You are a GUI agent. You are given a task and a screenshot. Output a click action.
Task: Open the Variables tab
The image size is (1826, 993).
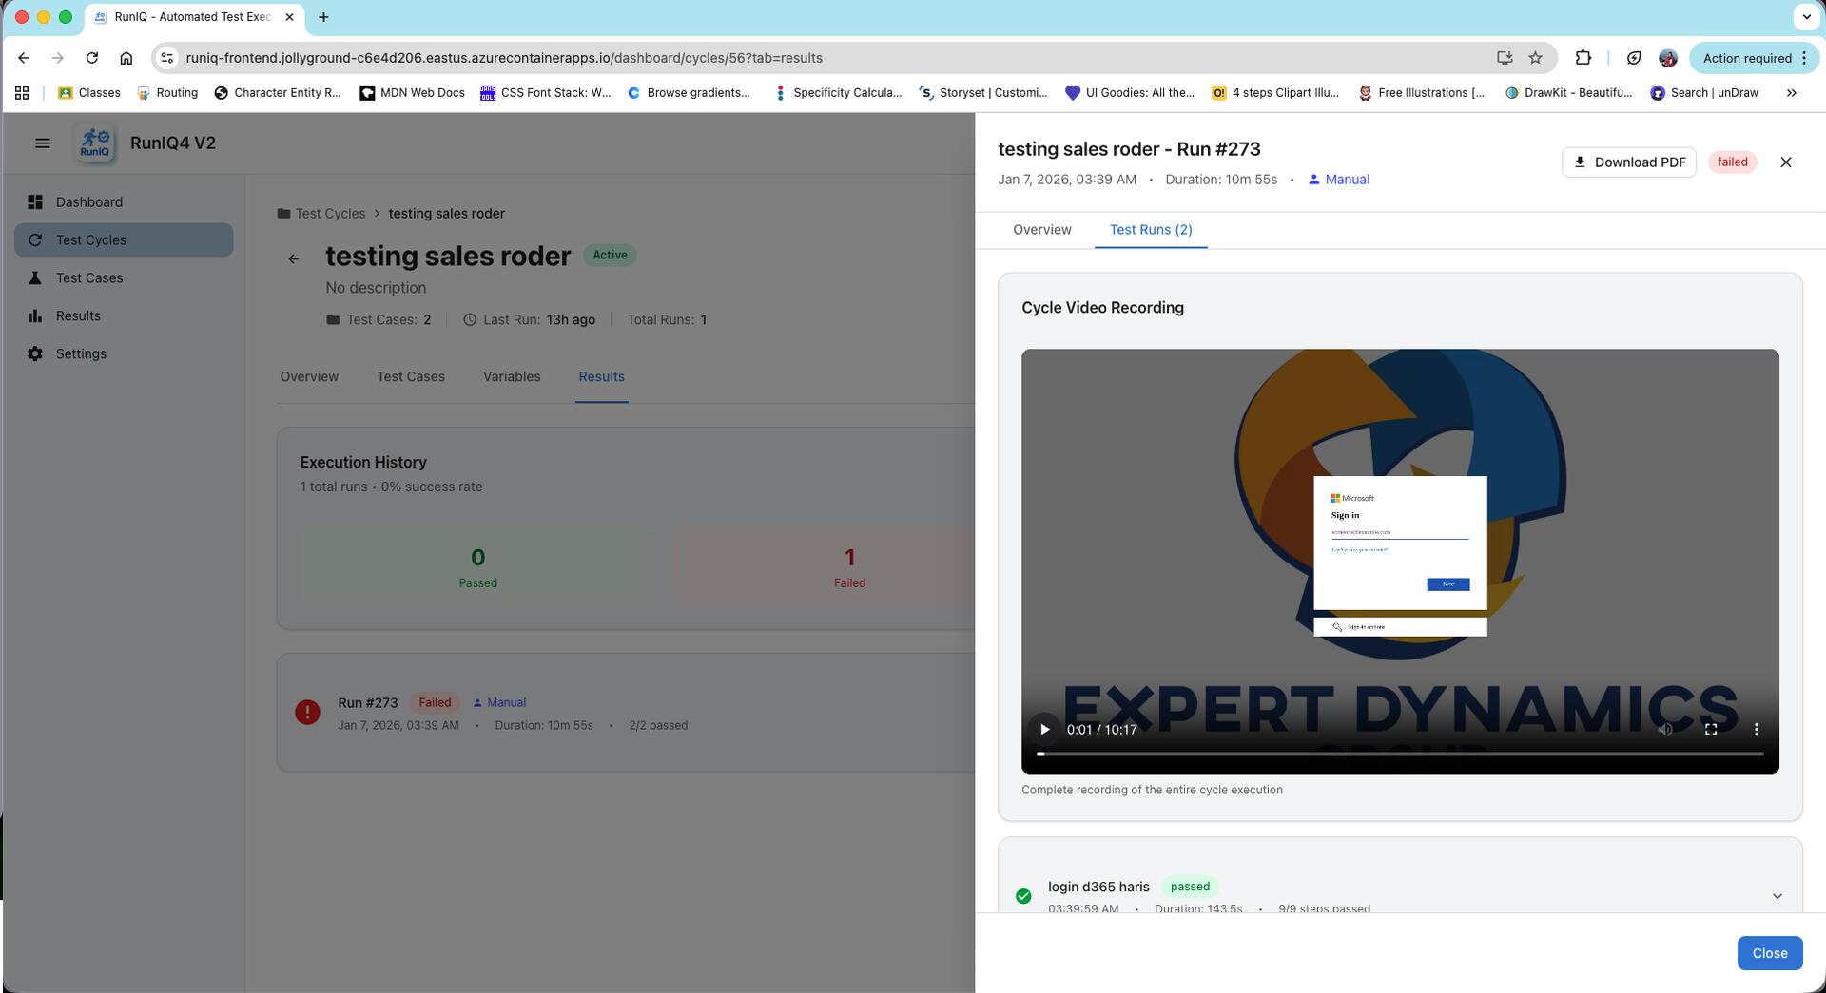click(512, 377)
